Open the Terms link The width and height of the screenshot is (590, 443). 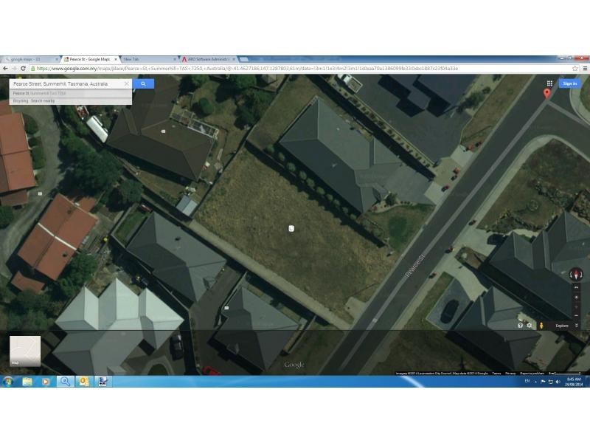coord(496,374)
